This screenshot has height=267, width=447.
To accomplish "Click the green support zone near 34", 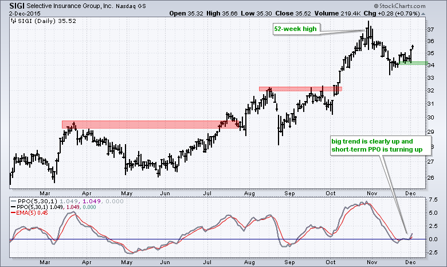I will point(413,63).
